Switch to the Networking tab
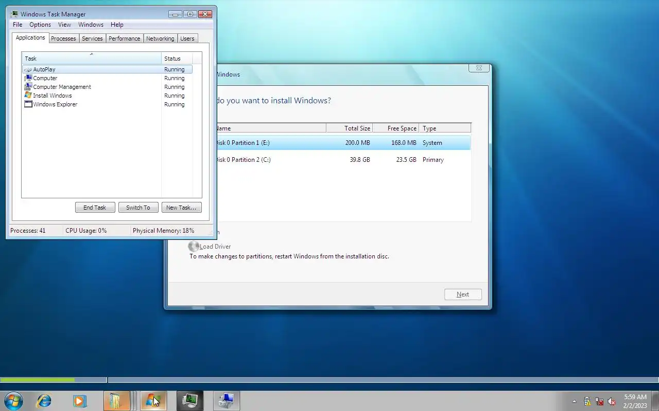 point(160,39)
